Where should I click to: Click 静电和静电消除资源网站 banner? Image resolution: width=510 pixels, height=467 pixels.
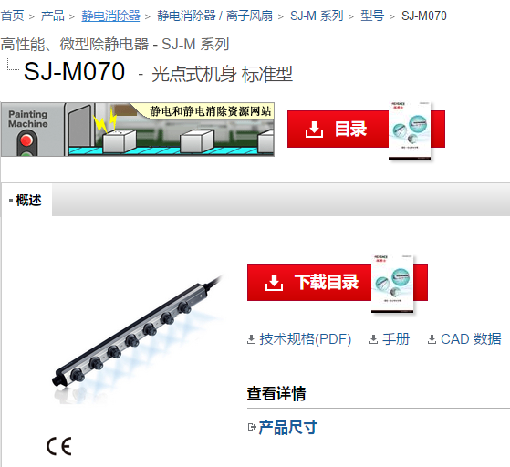coord(138,130)
